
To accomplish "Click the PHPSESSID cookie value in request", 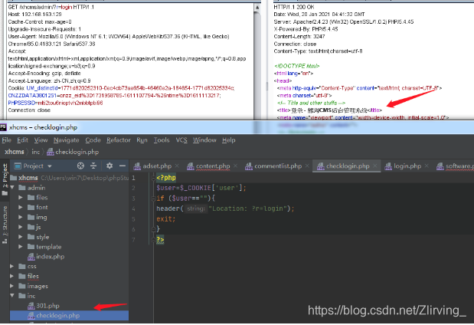I will (x=70, y=103).
